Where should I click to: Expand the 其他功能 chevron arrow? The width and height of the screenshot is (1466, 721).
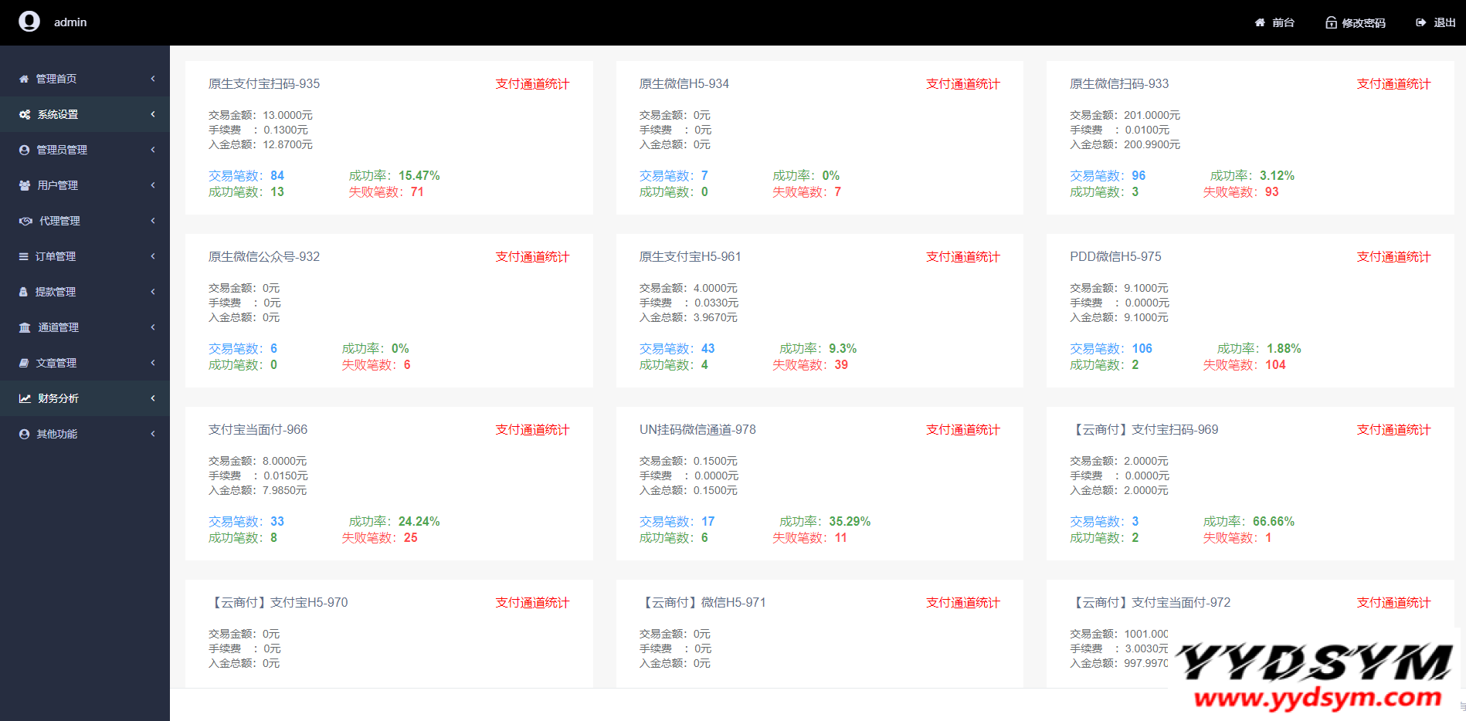153,434
